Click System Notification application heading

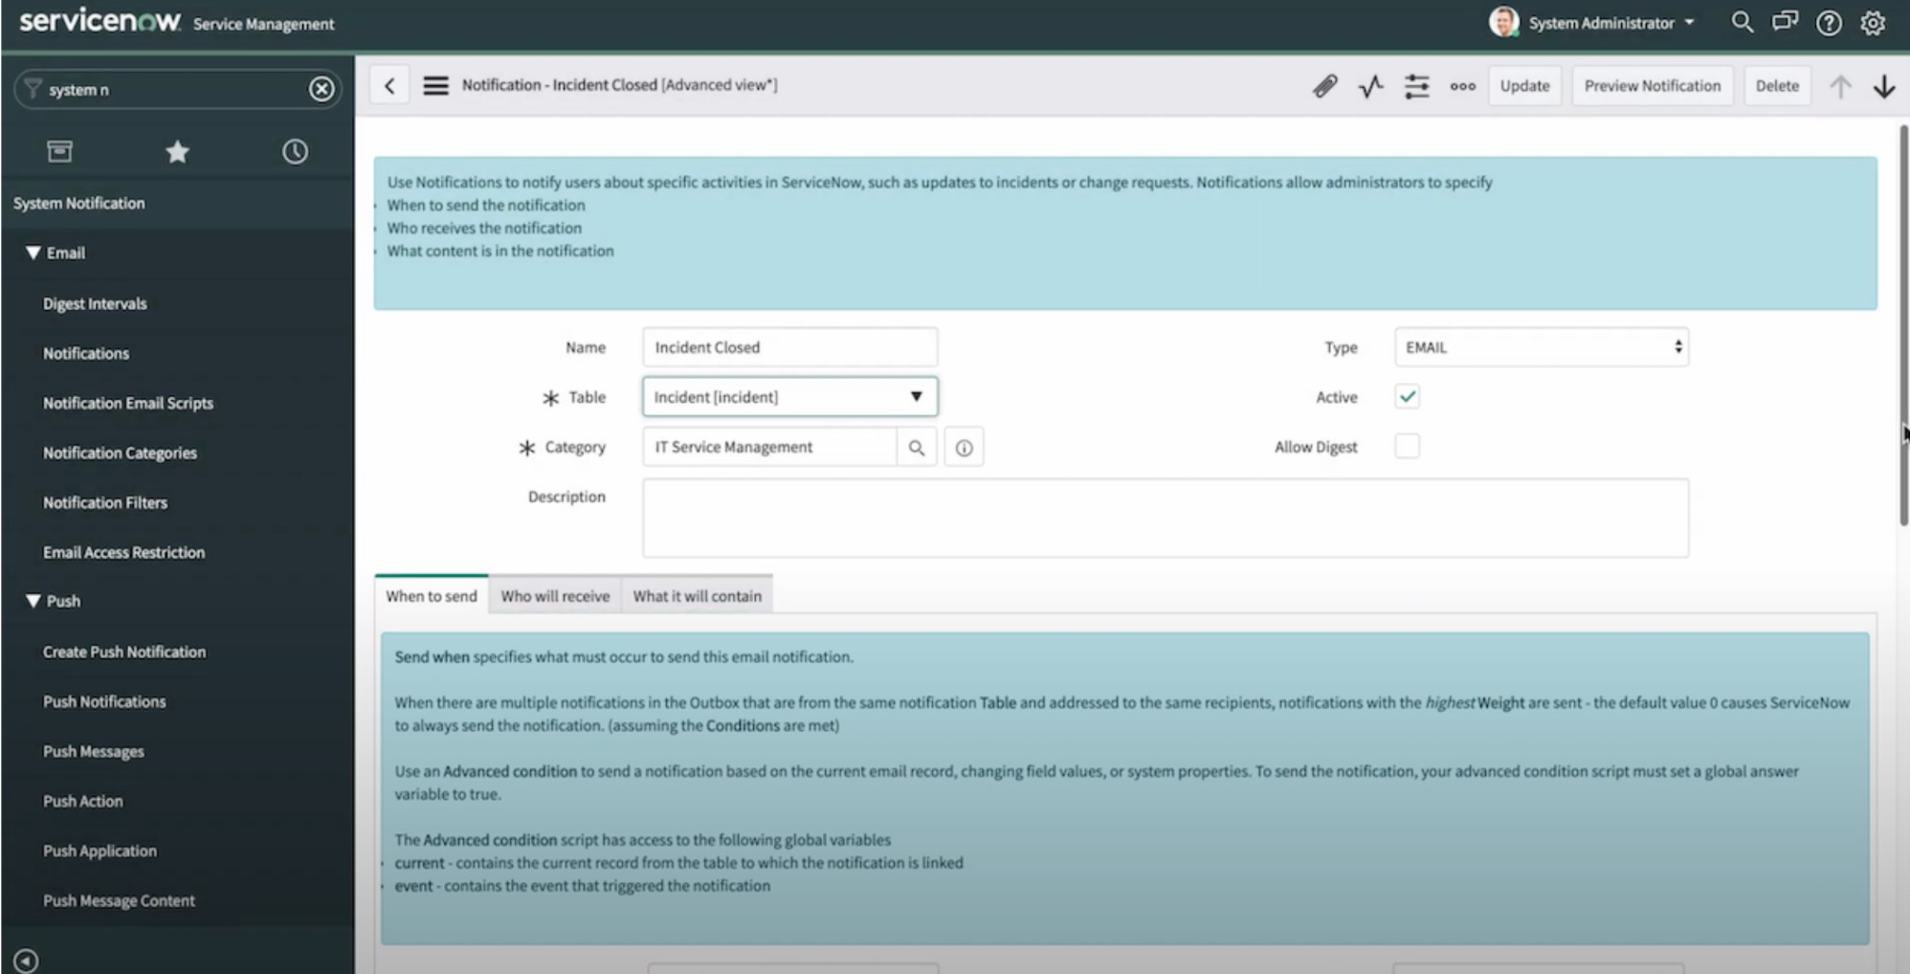pyautogui.click(x=78, y=203)
